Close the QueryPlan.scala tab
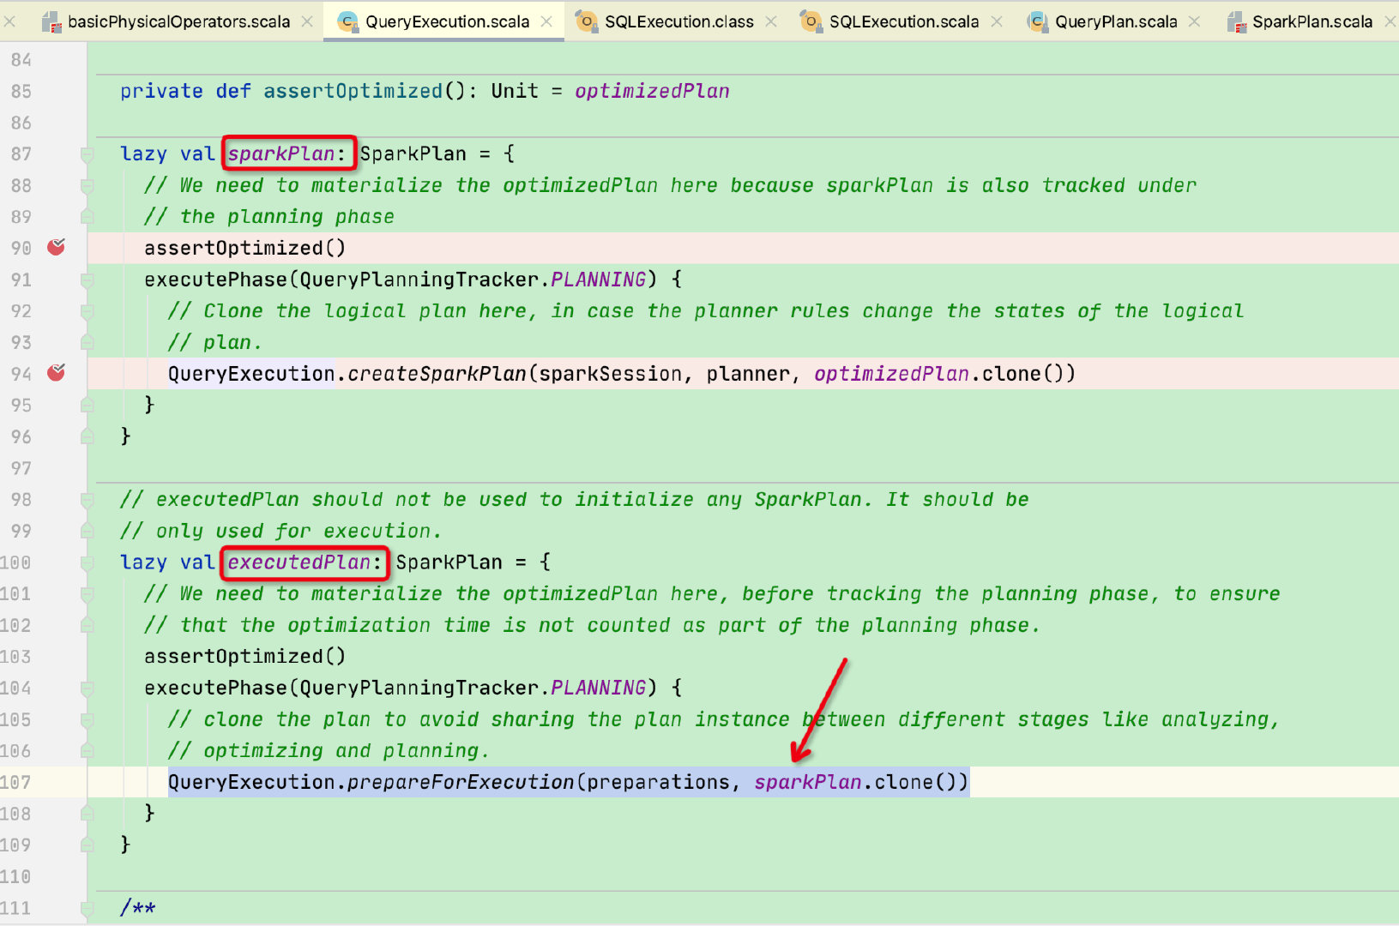The height and width of the screenshot is (926, 1399). click(x=1194, y=21)
